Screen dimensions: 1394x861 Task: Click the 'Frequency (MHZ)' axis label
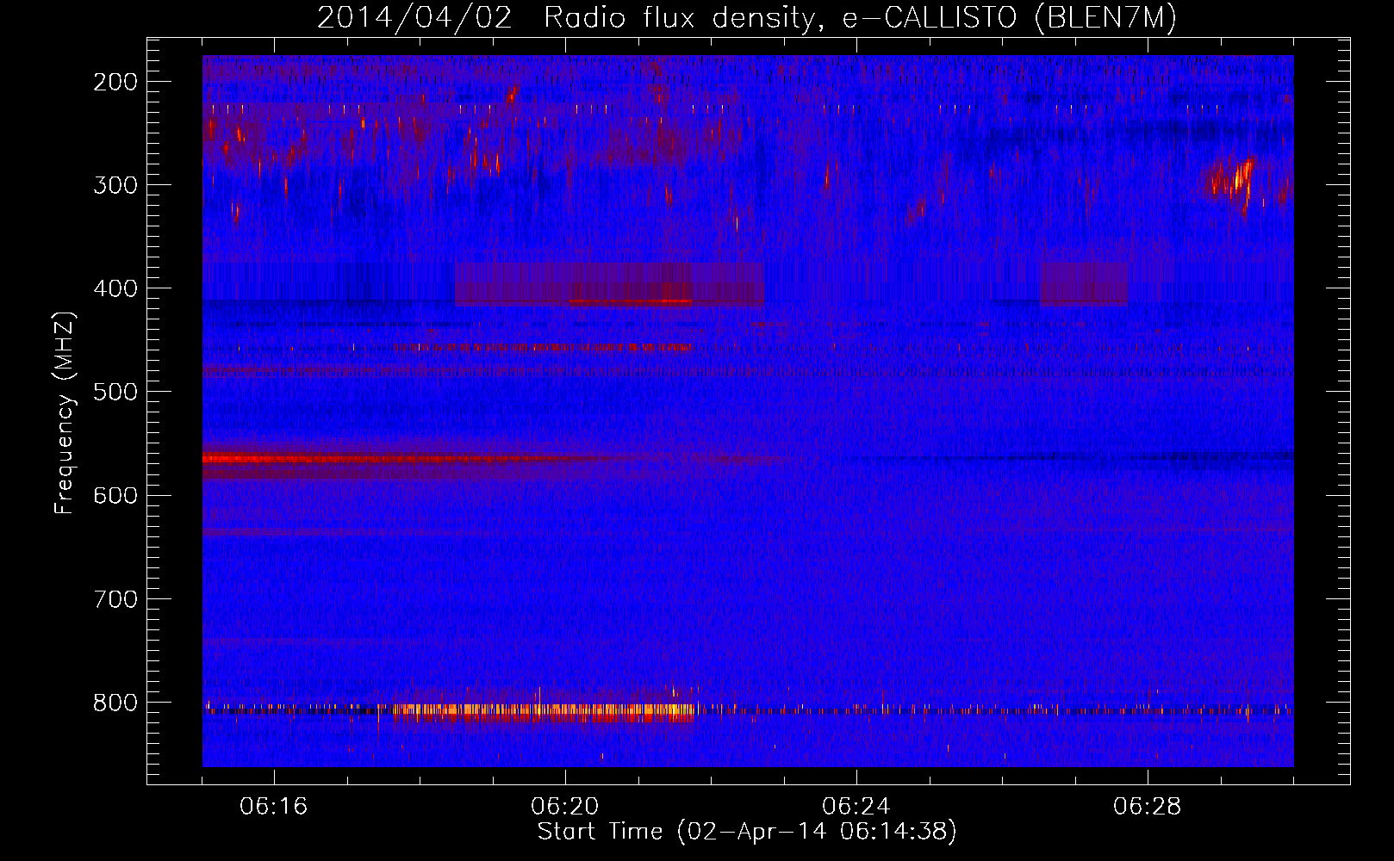pyautogui.click(x=65, y=412)
